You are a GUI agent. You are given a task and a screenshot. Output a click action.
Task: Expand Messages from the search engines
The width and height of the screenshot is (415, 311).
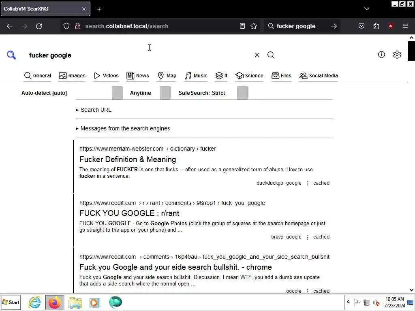(123, 128)
